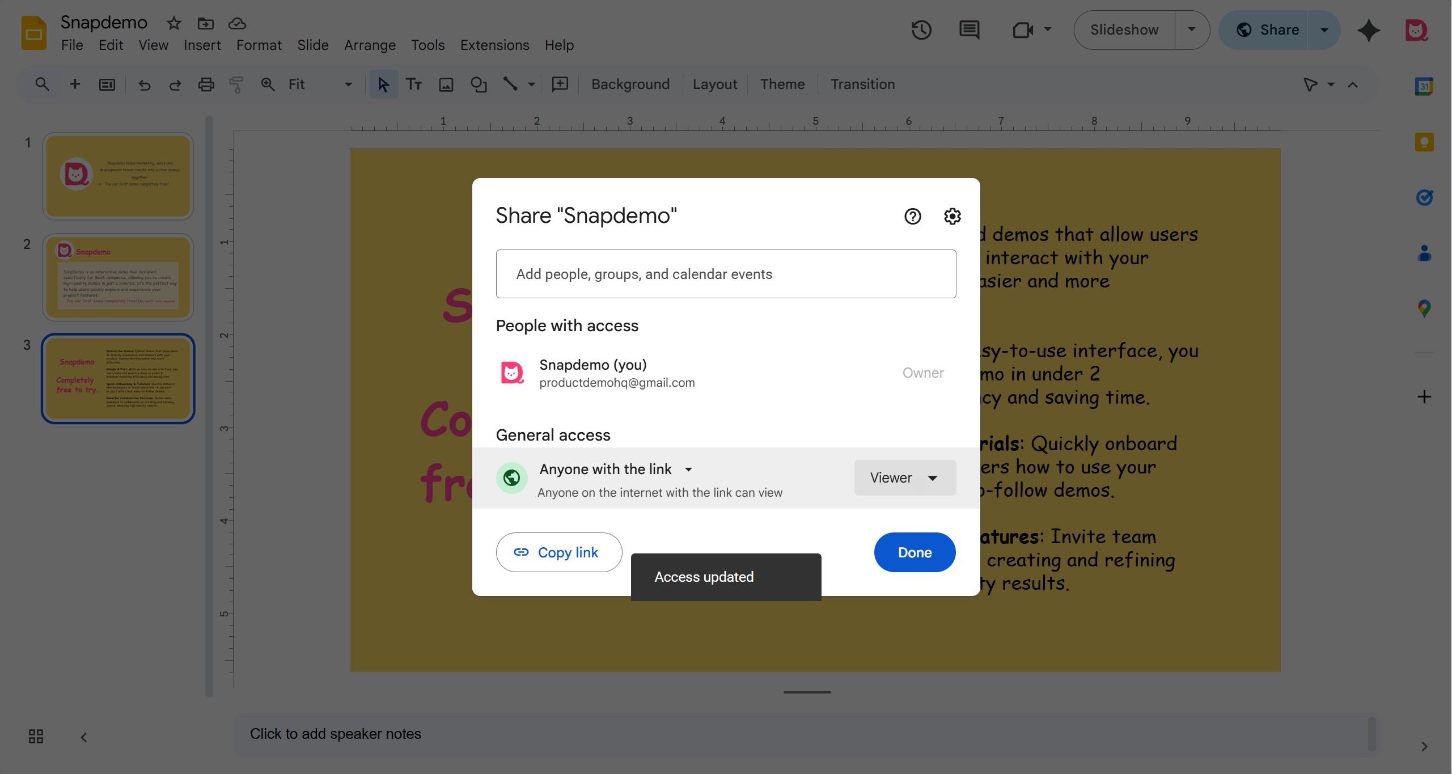Open Google Tasks side panel

(1424, 197)
